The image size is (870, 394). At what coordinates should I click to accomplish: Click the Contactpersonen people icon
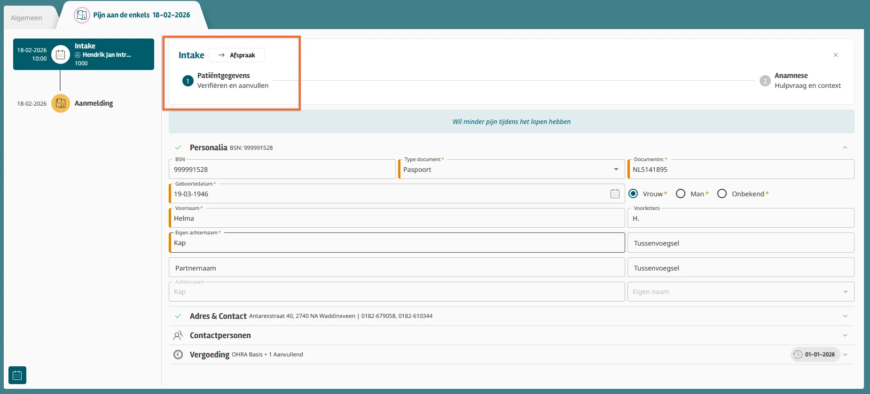click(178, 335)
